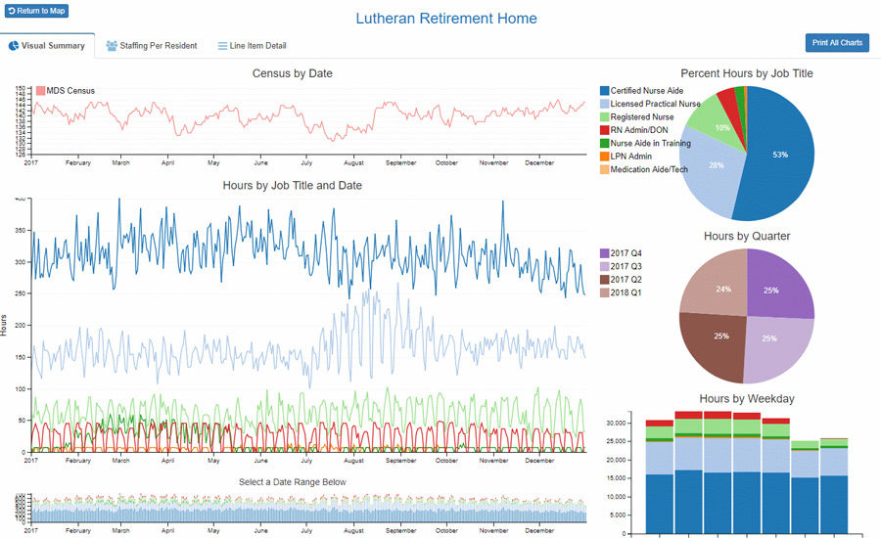Screen dimensions: 881x538
Task: Click the Medication Aide/Tech legend label
Action: (649, 169)
